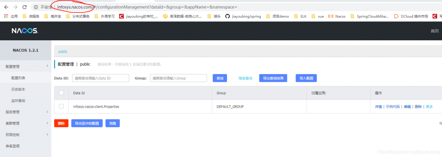This screenshot has height=157, width=442.
Task: Focus the Group search field
Action: click(x=178, y=78)
